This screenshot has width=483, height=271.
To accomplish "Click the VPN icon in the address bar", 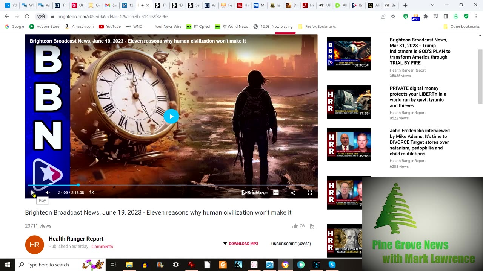I will point(41,16).
